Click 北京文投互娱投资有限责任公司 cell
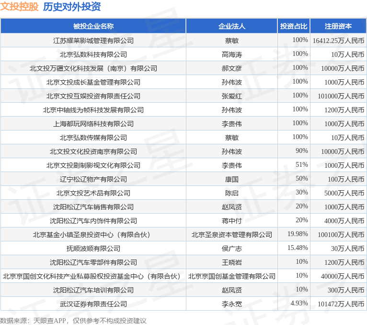 point(93,96)
